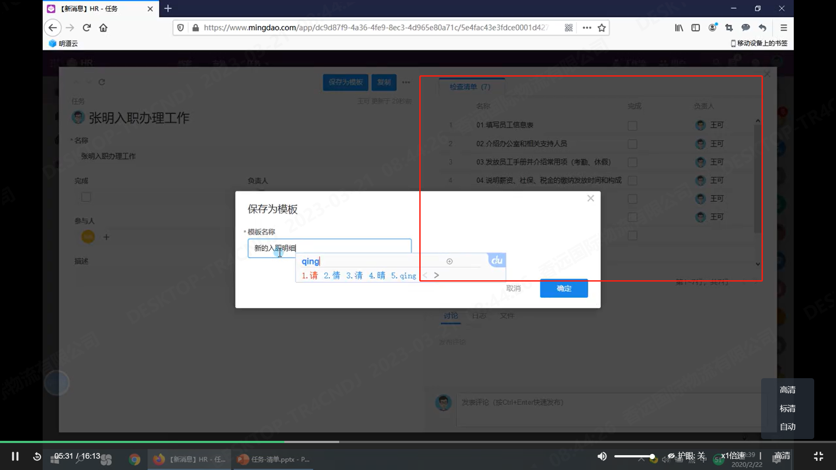Select 标清 video quality option

coord(787,408)
